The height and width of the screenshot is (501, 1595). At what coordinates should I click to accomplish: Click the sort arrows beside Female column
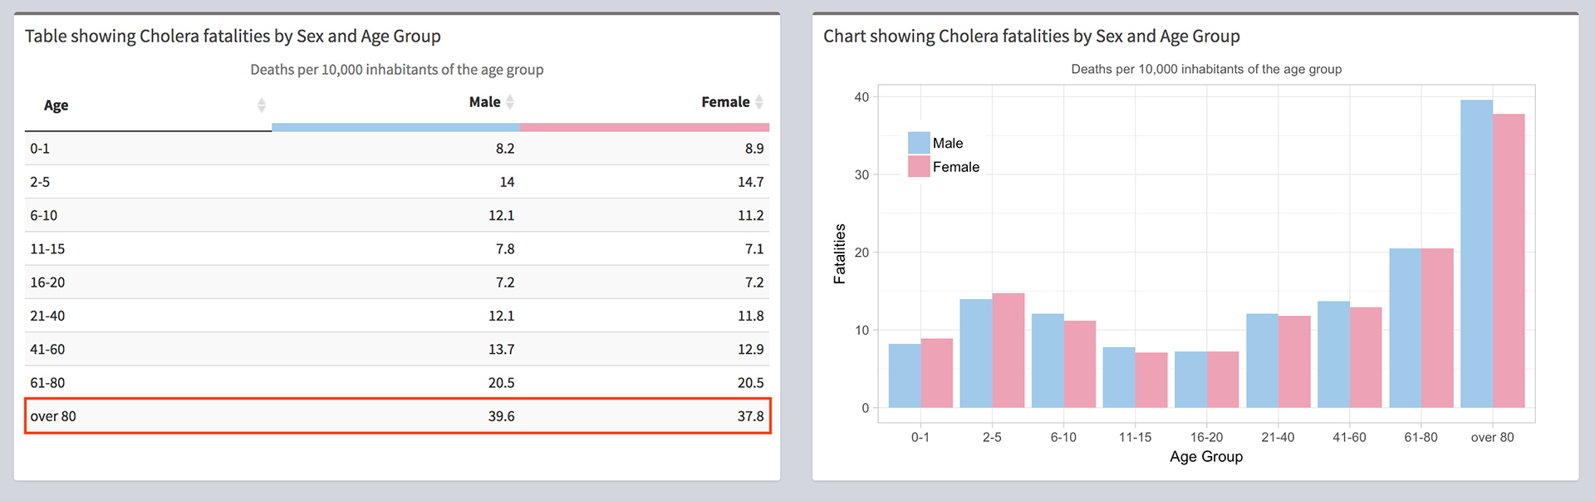pyautogui.click(x=759, y=102)
